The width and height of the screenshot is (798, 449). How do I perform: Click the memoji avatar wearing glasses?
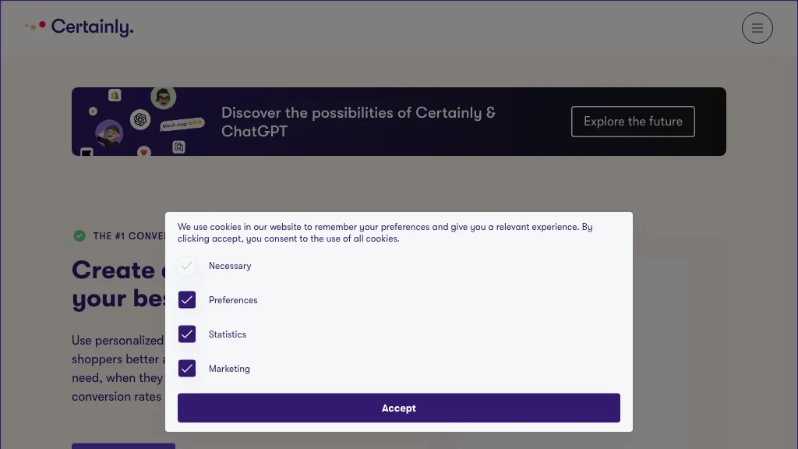(163, 97)
